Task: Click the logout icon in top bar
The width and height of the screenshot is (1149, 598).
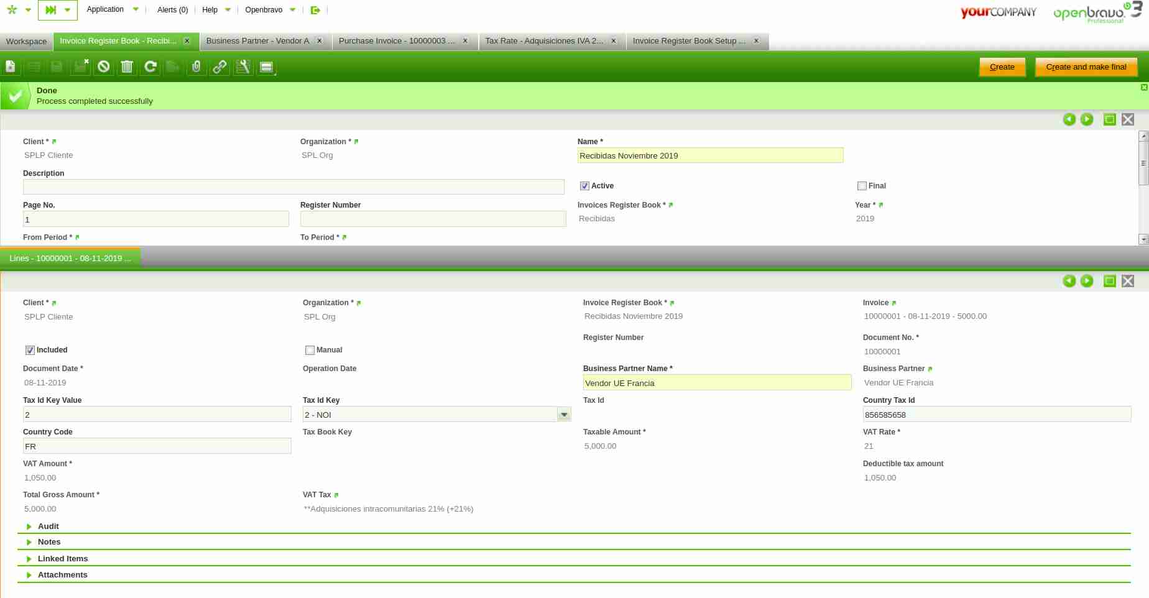Action: [315, 10]
